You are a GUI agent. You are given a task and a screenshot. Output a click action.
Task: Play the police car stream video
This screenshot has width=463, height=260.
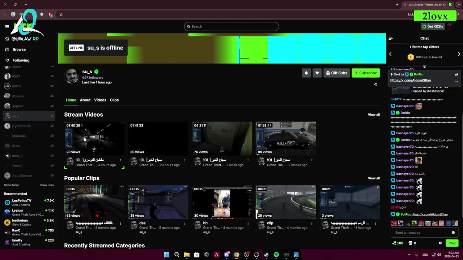coord(286,139)
